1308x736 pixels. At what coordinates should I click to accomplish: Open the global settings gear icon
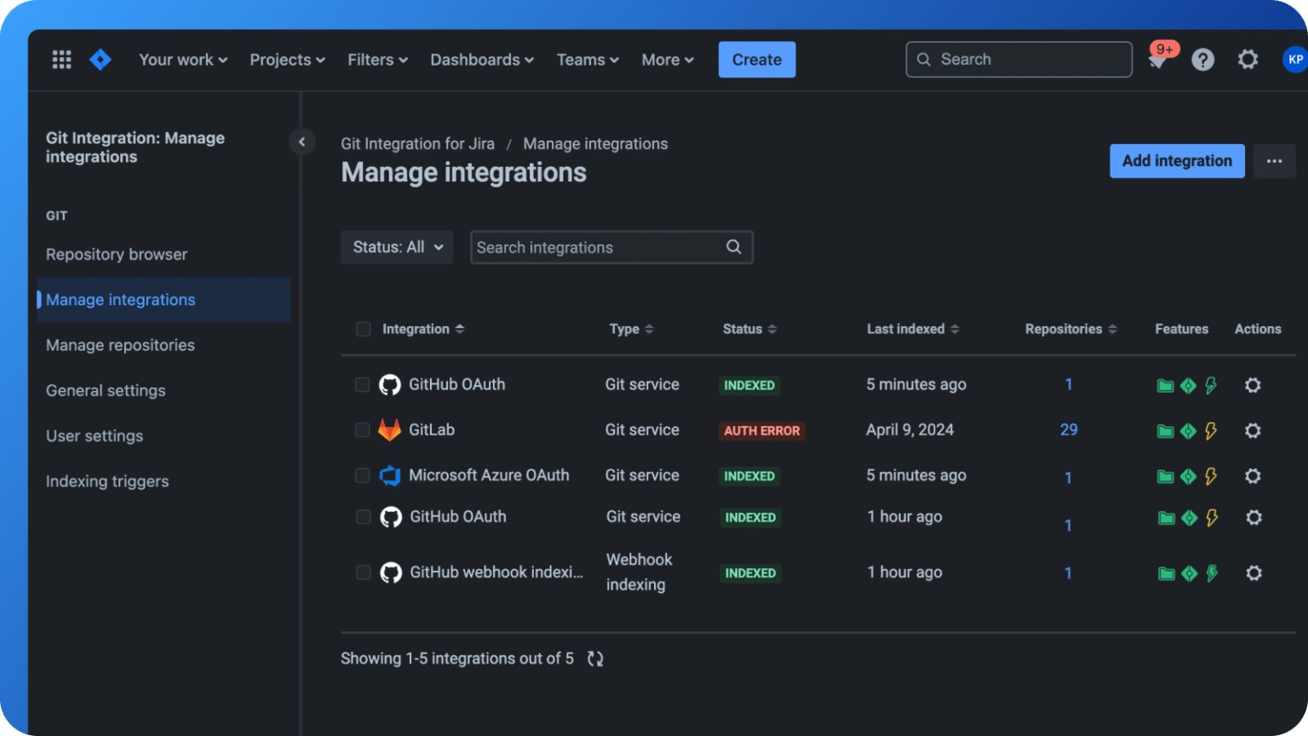(x=1248, y=60)
